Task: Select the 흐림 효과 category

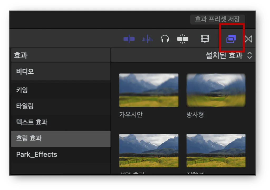Action: coord(61,138)
